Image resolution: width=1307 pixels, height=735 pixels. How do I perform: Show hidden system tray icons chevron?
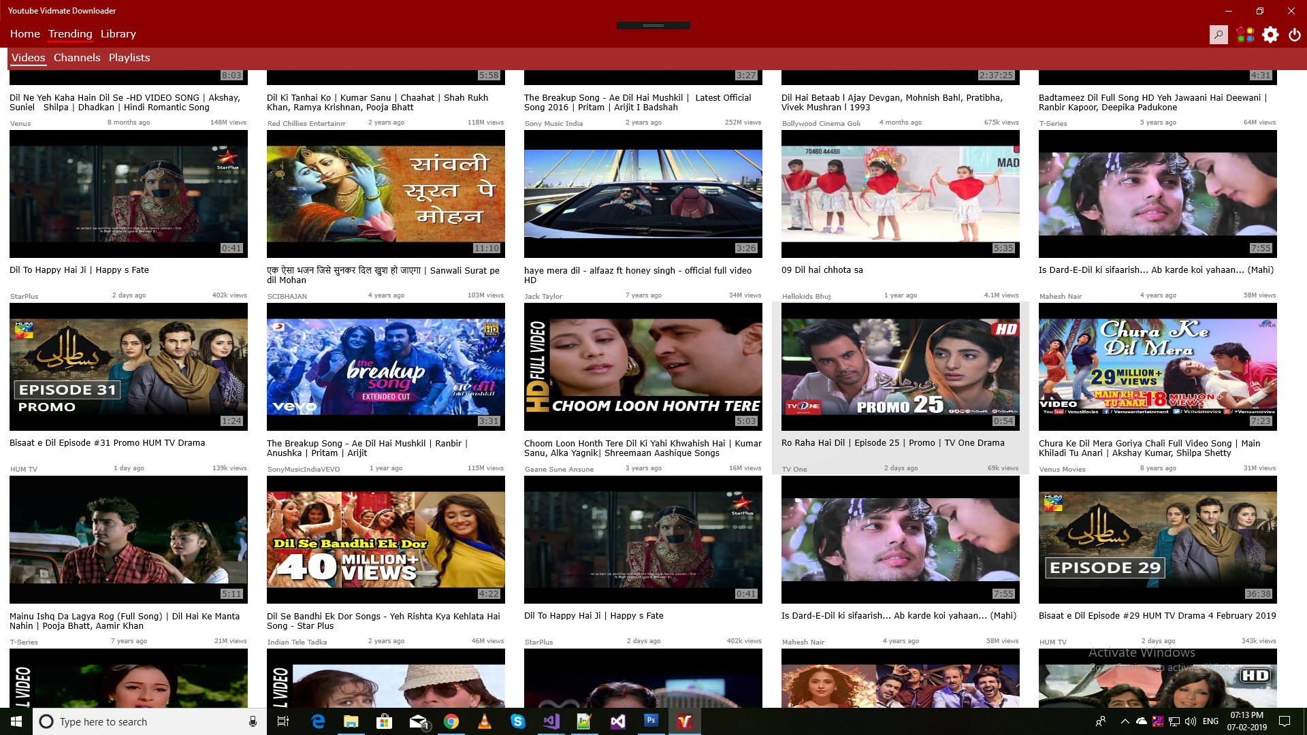pos(1125,721)
